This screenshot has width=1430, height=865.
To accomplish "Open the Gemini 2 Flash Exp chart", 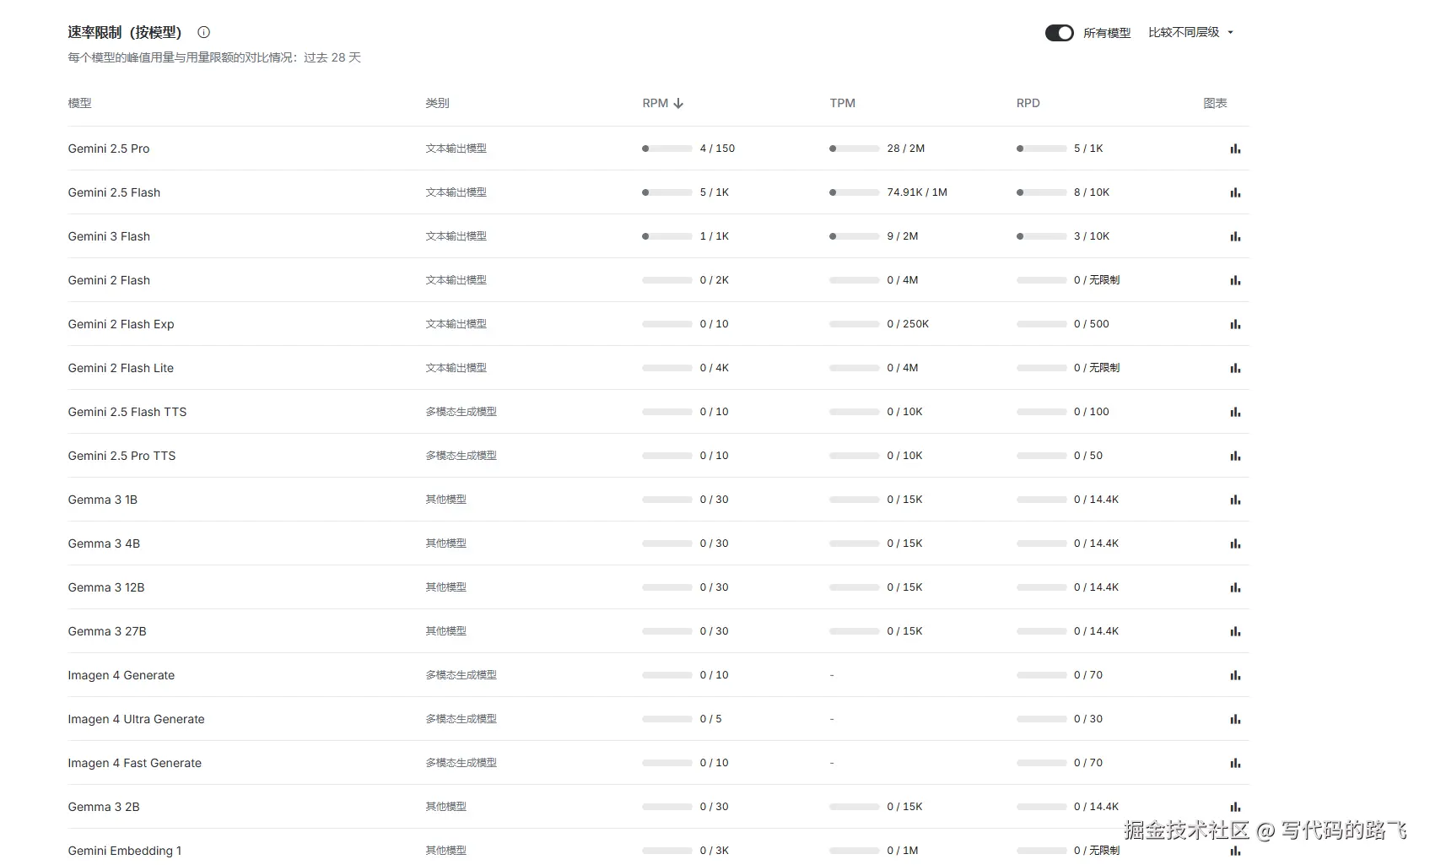I will tap(1235, 324).
